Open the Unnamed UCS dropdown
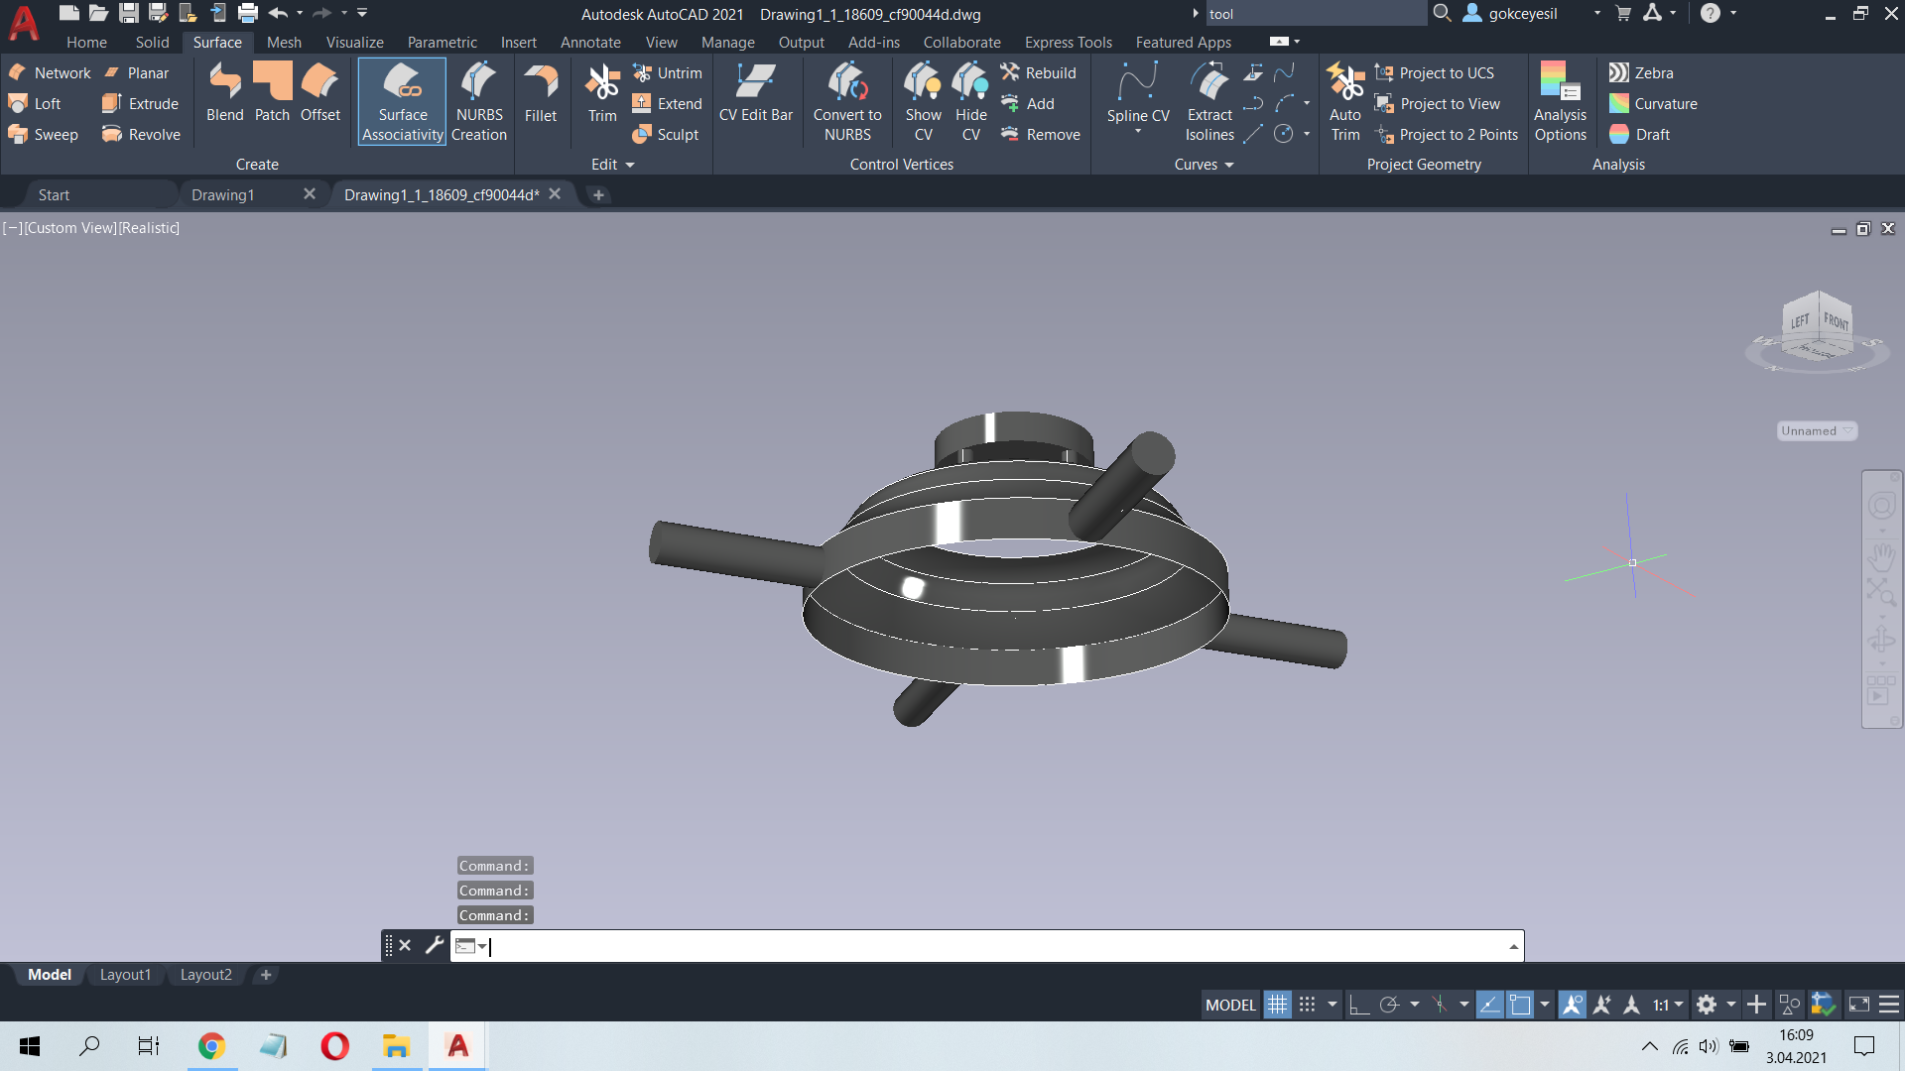The width and height of the screenshot is (1905, 1071). pyautogui.click(x=1817, y=430)
